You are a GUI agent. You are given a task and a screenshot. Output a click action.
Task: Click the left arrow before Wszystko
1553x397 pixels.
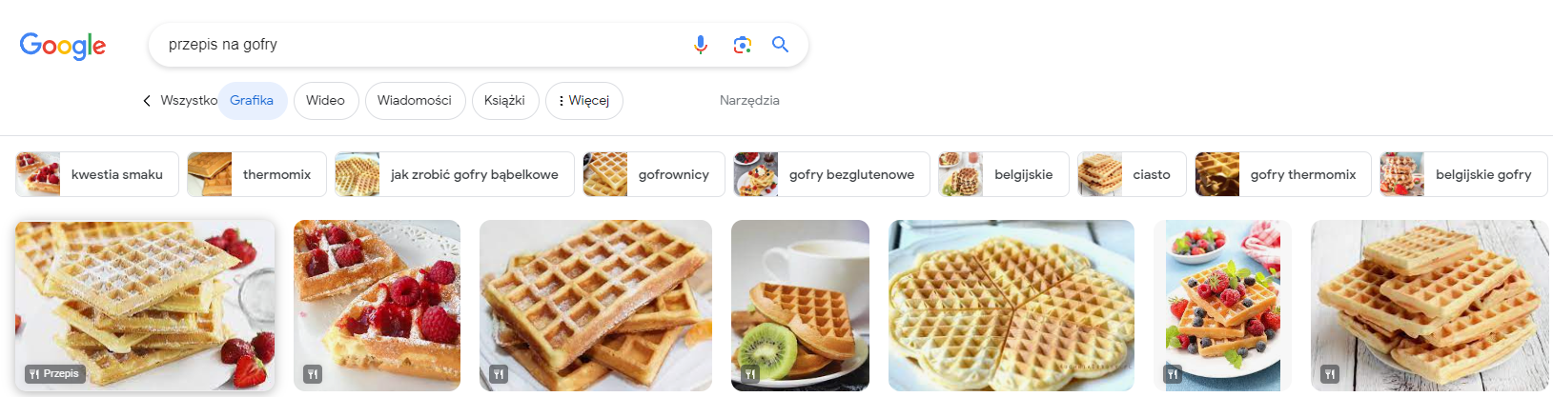pos(147,101)
